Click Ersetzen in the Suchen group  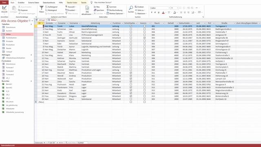point(139,7)
